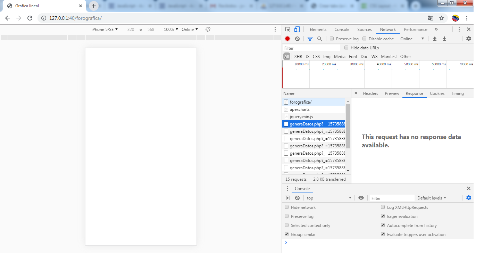This screenshot has width=484, height=253.
Task: Uncheck Group similar
Action: [286, 234]
